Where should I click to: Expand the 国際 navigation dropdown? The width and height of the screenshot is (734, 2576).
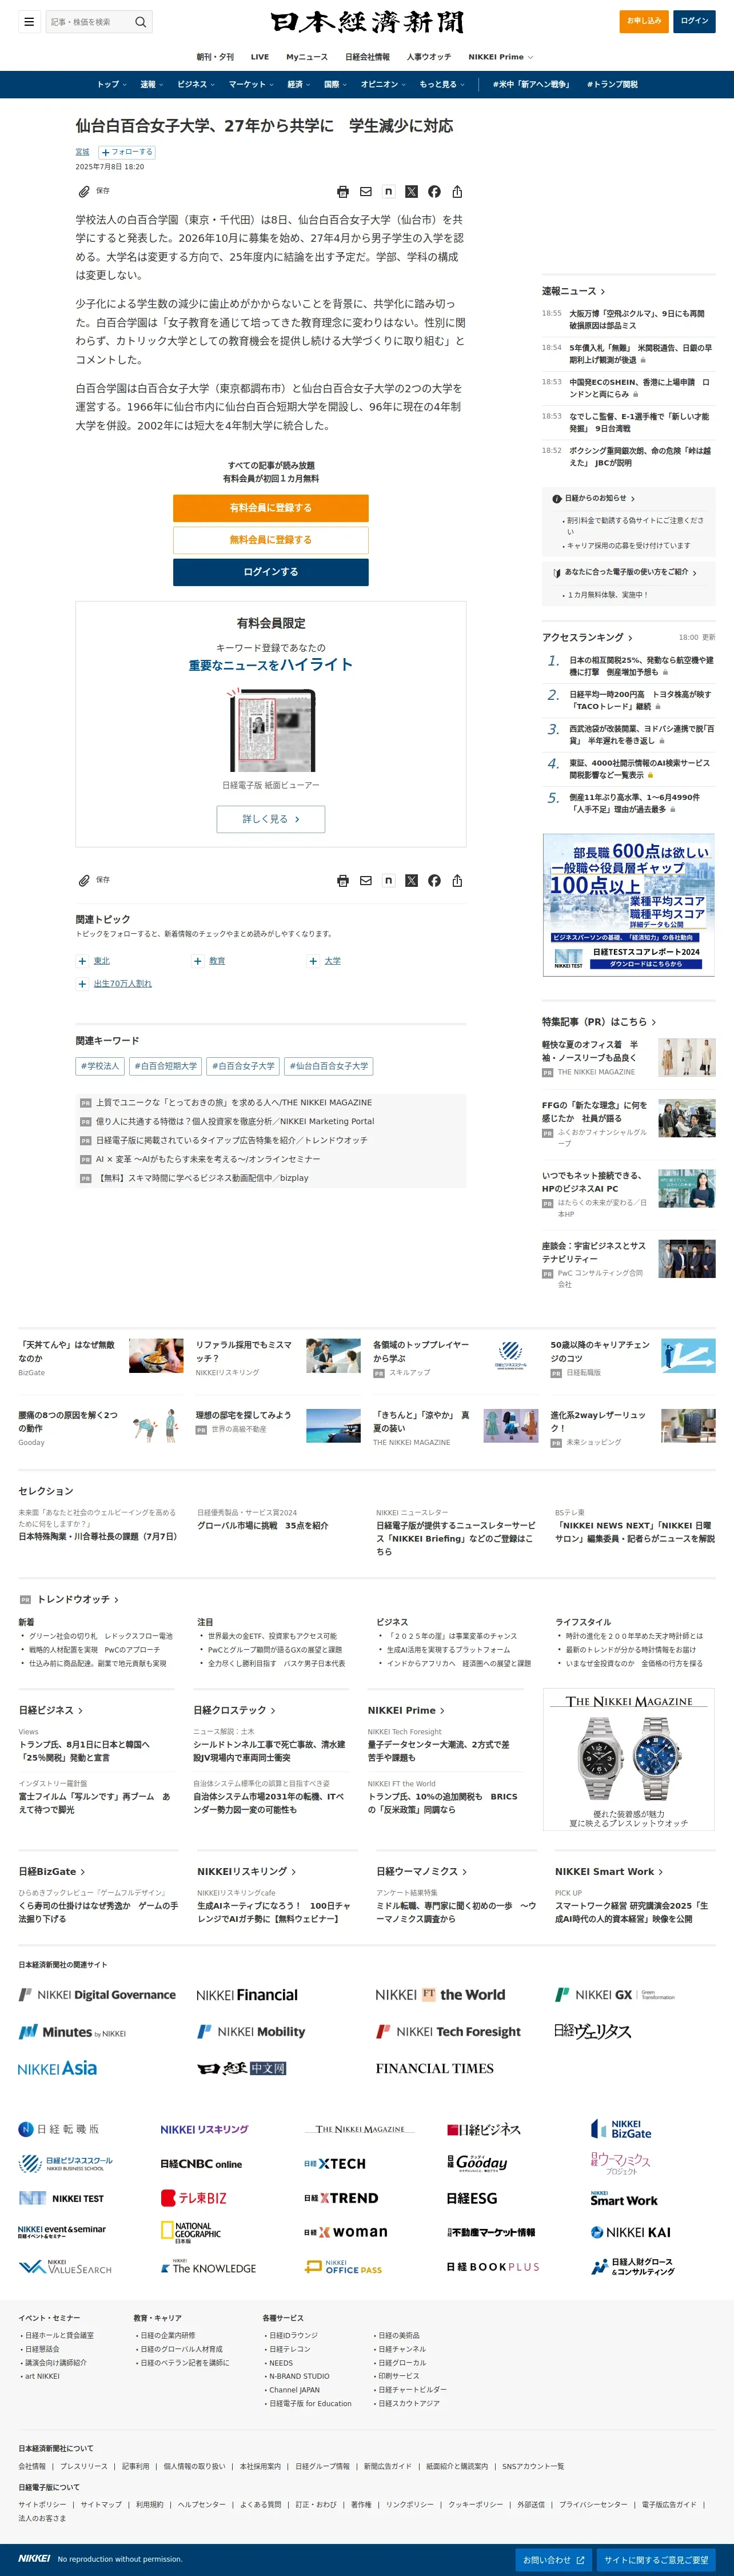pyautogui.click(x=335, y=84)
